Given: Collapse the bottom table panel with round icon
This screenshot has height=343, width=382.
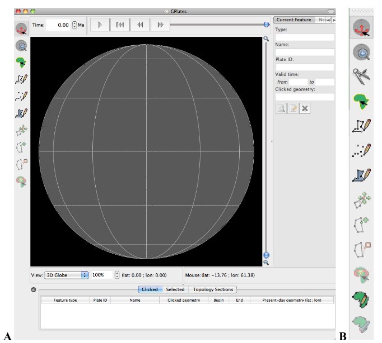Looking at the screenshot, I should (x=34, y=289).
